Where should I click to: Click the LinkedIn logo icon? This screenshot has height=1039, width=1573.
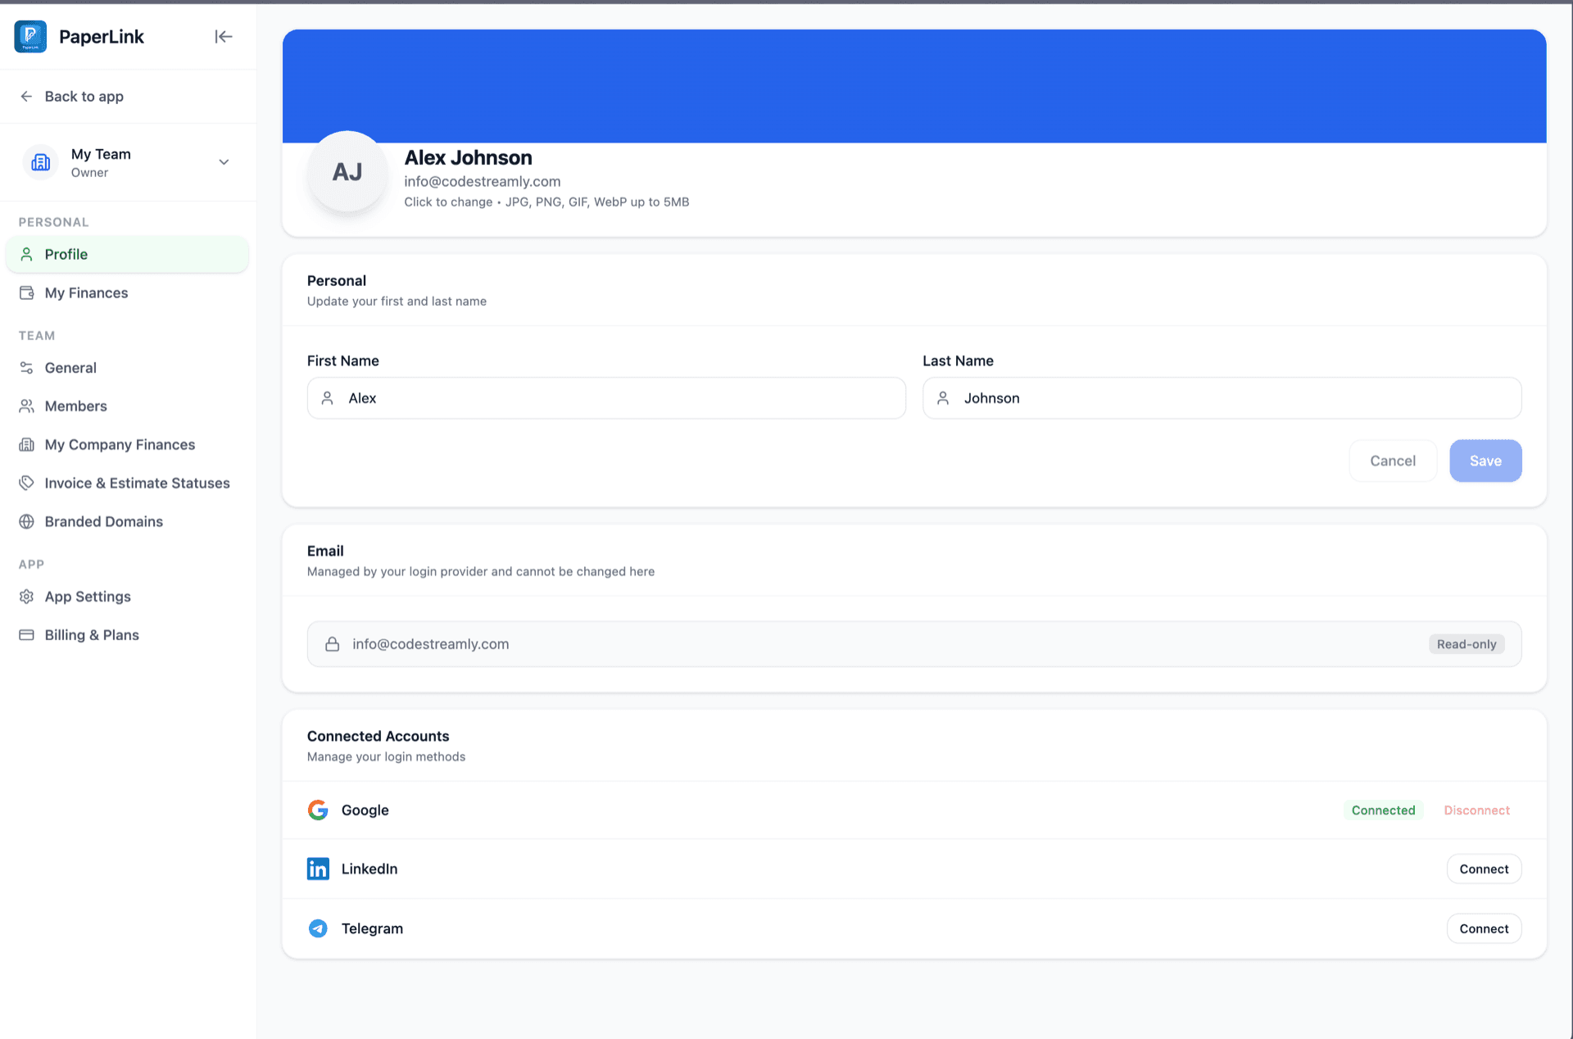(x=318, y=869)
